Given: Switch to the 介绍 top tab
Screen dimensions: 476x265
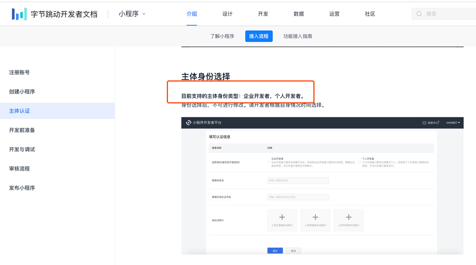Looking at the screenshot, I should pyautogui.click(x=192, y=14).
